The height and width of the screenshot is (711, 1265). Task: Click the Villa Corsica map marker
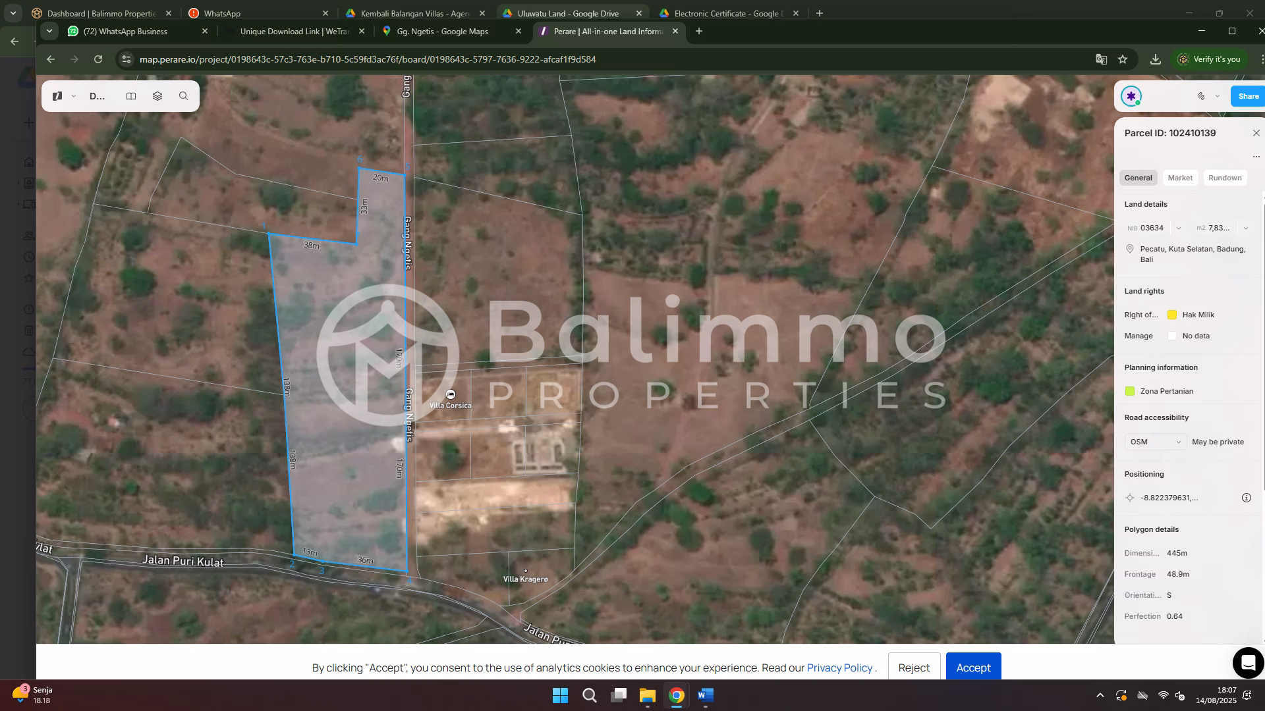point(451,394)
